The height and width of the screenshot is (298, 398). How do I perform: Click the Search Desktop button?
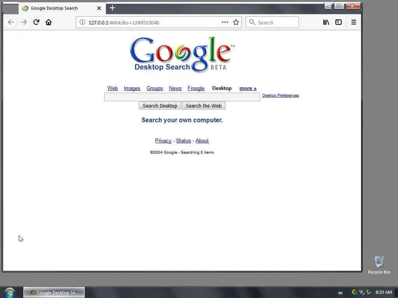pyautogui.click(x=160, y=106)
